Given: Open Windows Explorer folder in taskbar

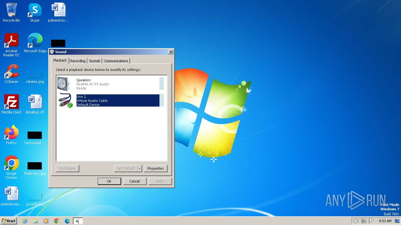Looking at the screenshot, I should click(x=35, y=221).
